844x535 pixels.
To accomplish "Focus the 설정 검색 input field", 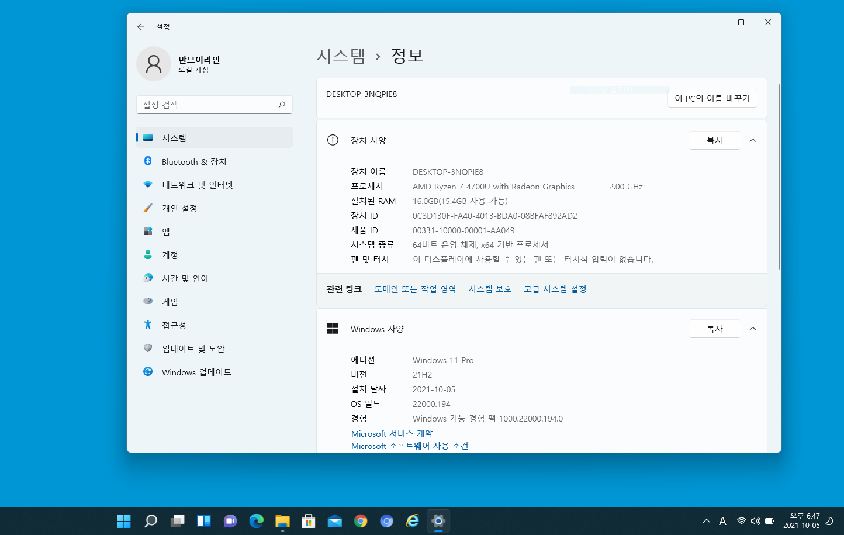I will 214,105.
